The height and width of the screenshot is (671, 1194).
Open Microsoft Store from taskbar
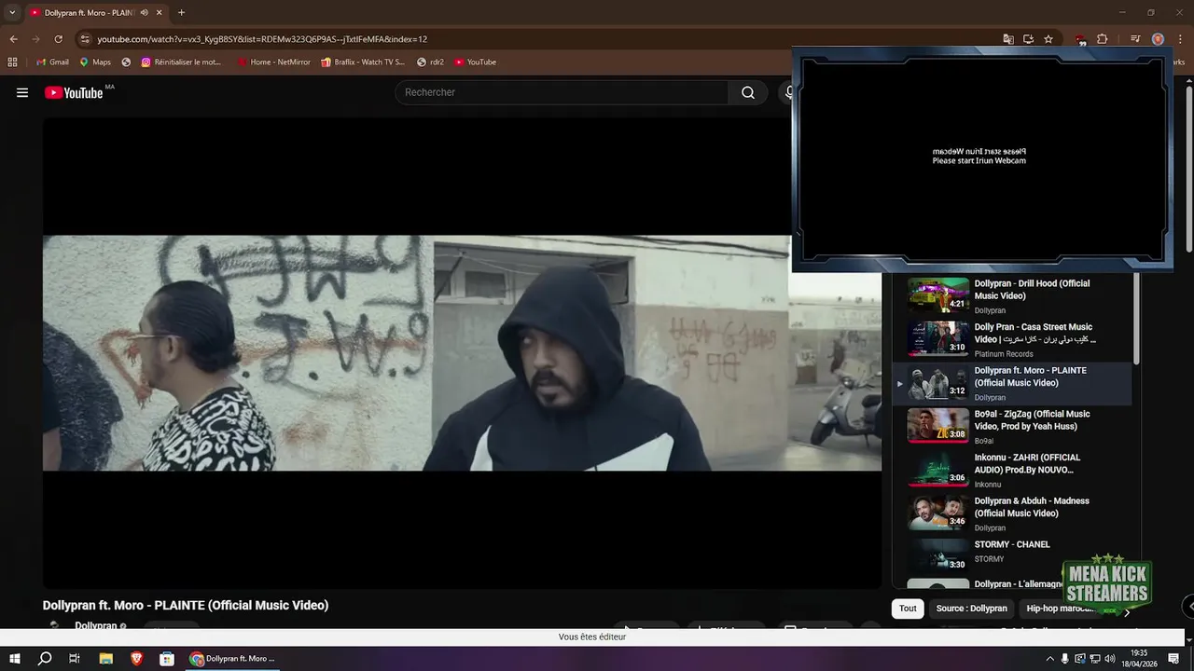167,659
